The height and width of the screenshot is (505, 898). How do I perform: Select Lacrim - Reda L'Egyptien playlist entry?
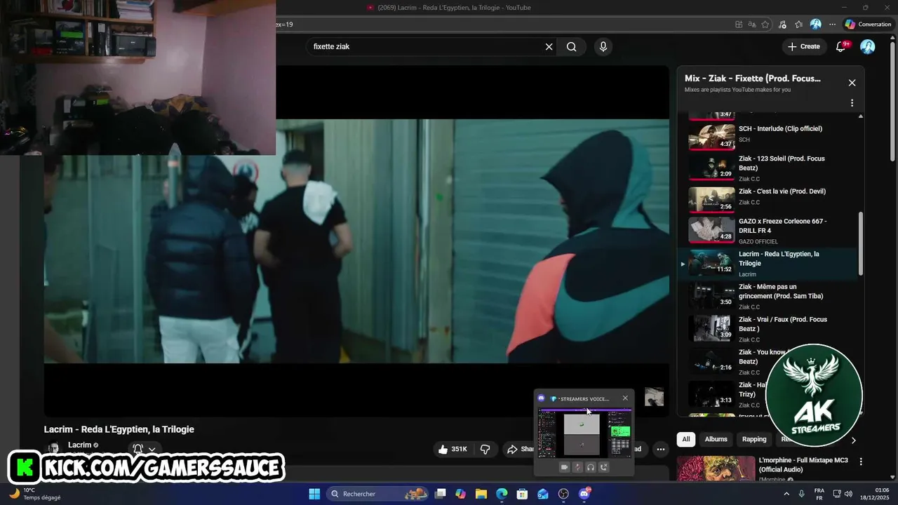[x=768, y=264]
